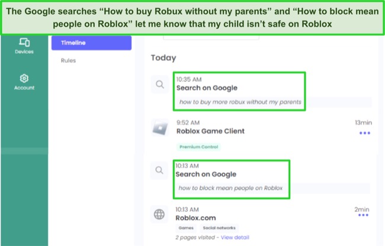
Task: Open the Account settings gear icon
Action: (x=24, y=79)
